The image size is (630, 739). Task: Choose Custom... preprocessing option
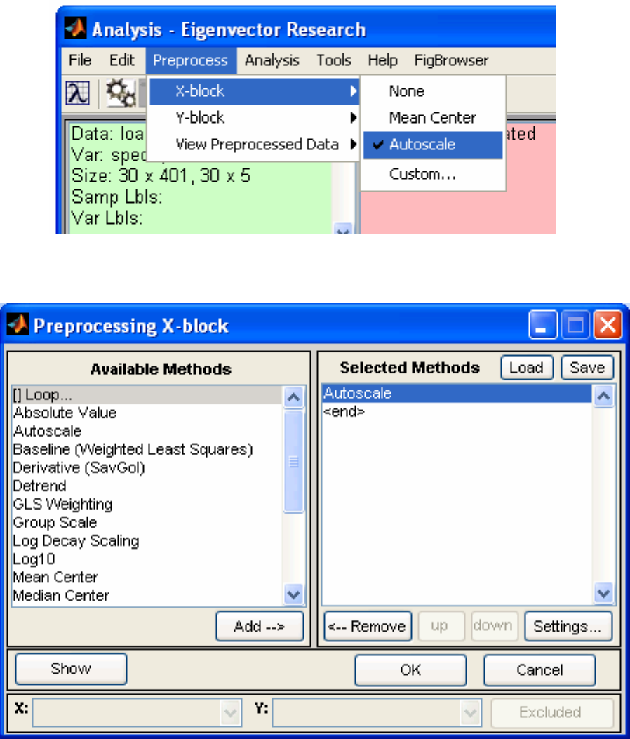click(x=433, y=174)
